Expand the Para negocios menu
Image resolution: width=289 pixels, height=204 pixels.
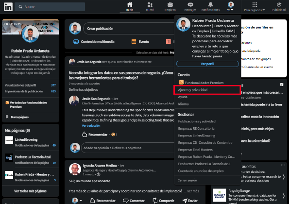tap(255, 7)
